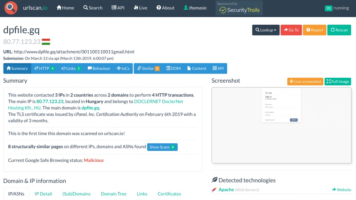Click the SecurityTrails sponsor banner

tap(239, 8)
